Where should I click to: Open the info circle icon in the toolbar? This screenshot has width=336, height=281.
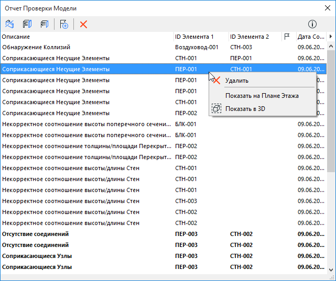pyautogui.click(x=312, y=24)
